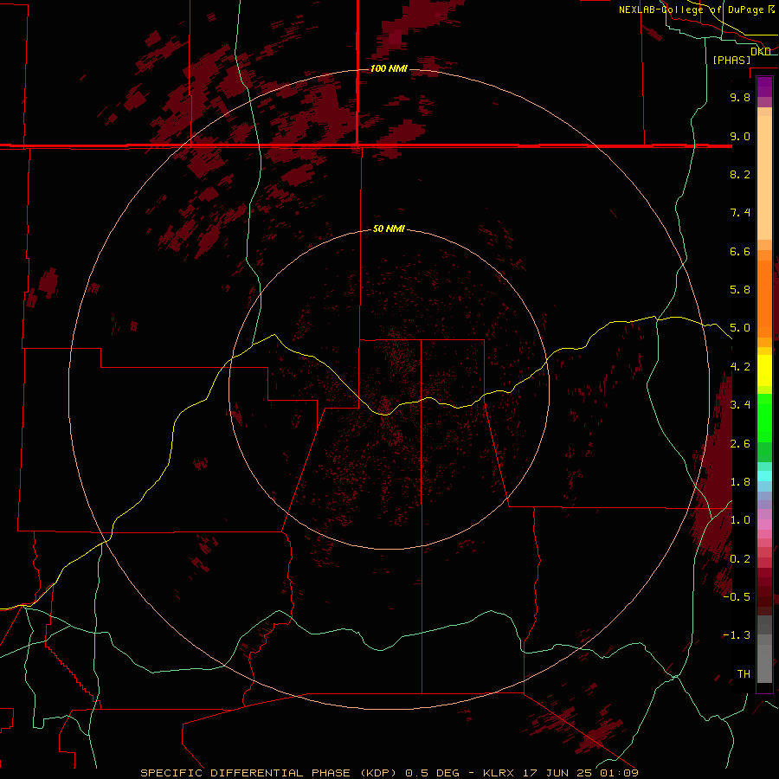Click the 3.4 legend value
The image size is (779, 779).
[x=740, y=405]
